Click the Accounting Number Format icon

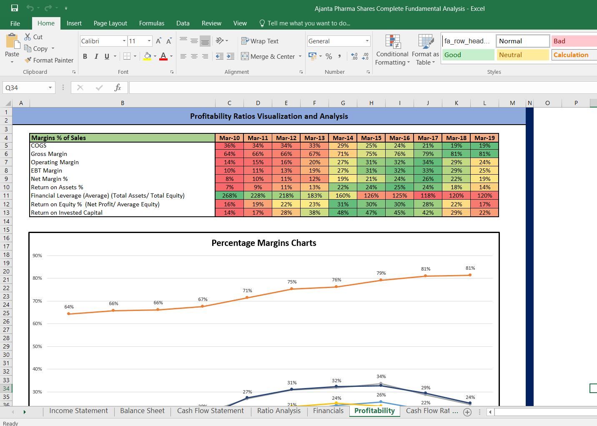tap(312, 56)
